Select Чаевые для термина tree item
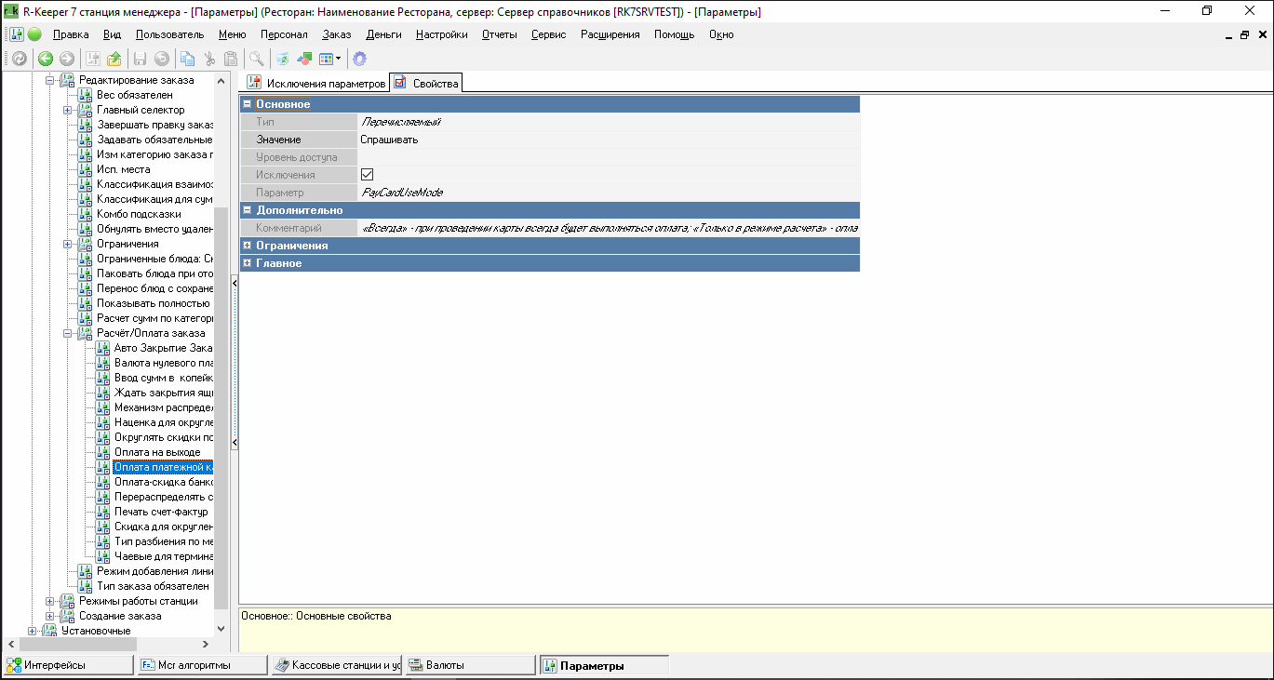Viewport: 1274px width, 680px height. pos(163,556)
